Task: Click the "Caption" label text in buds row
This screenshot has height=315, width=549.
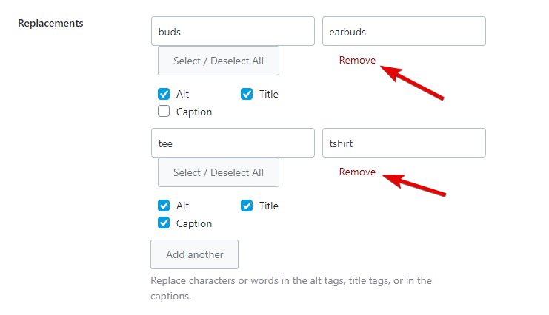Action: [194, 112]
